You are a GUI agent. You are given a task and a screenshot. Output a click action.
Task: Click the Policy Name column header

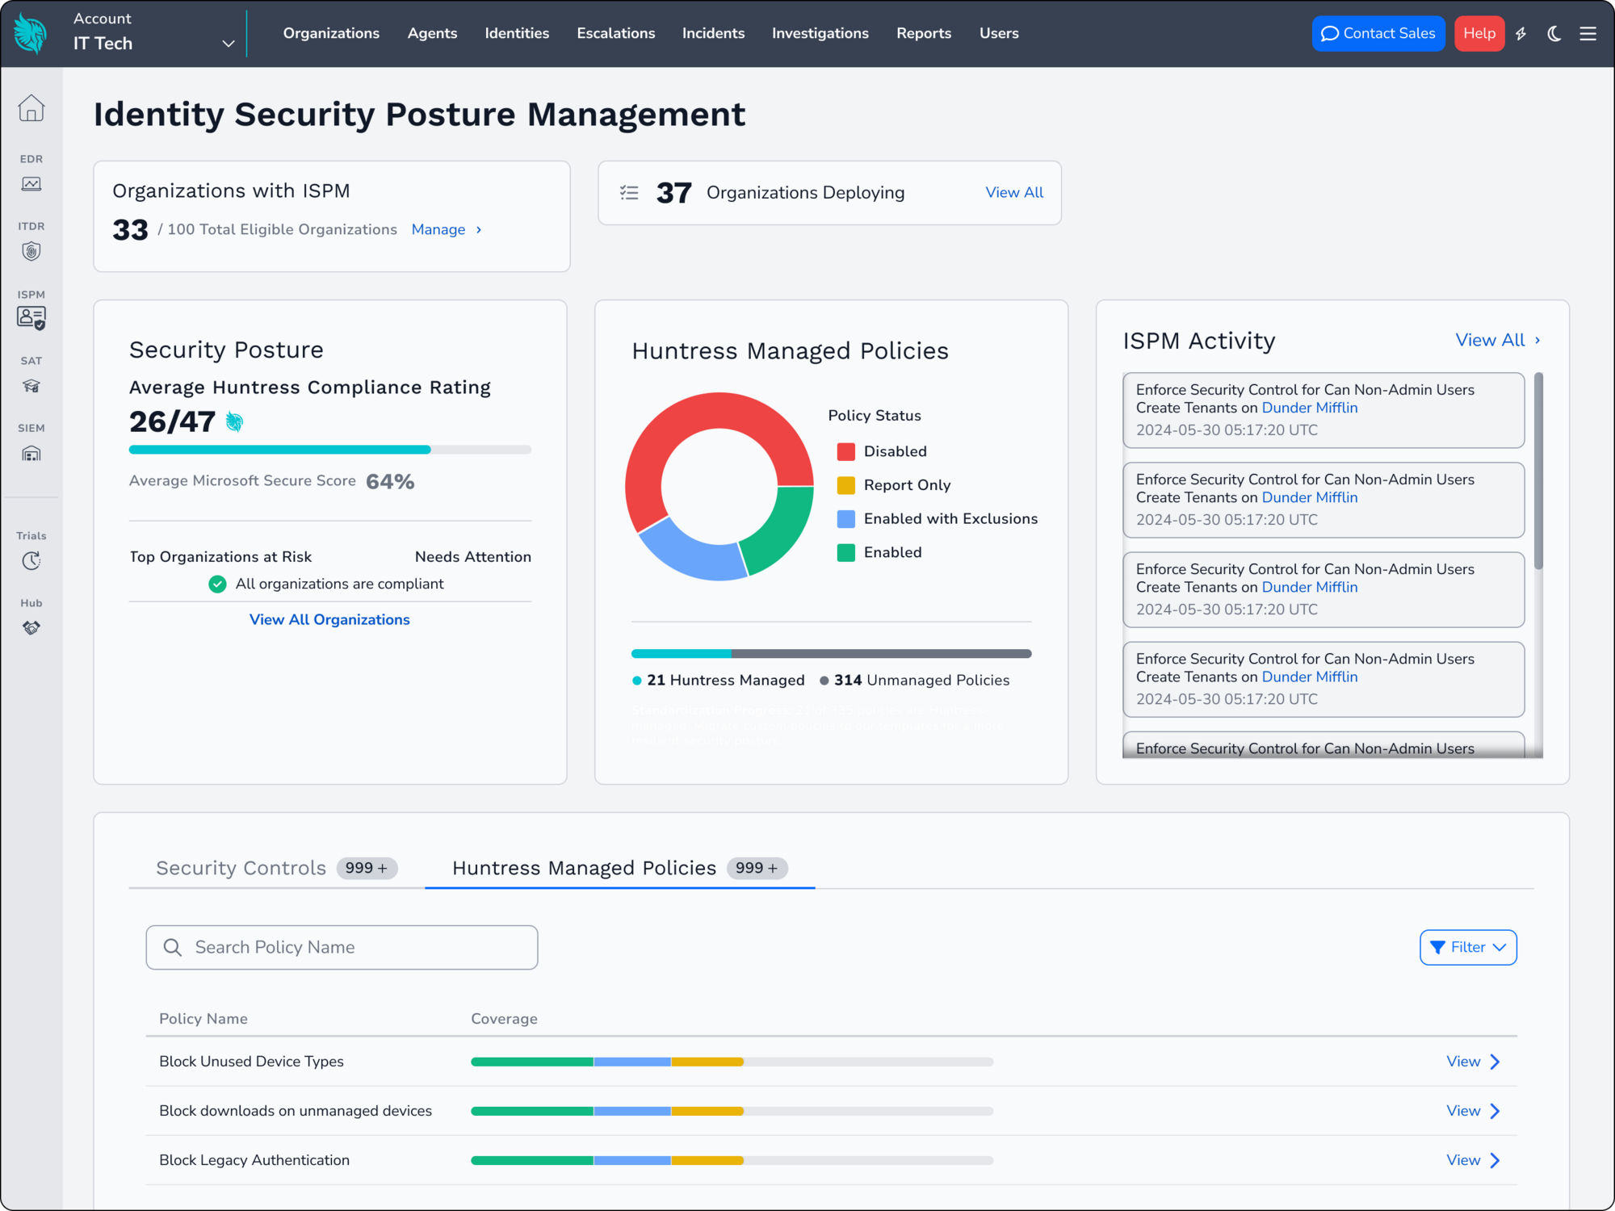coord(203,1019)
